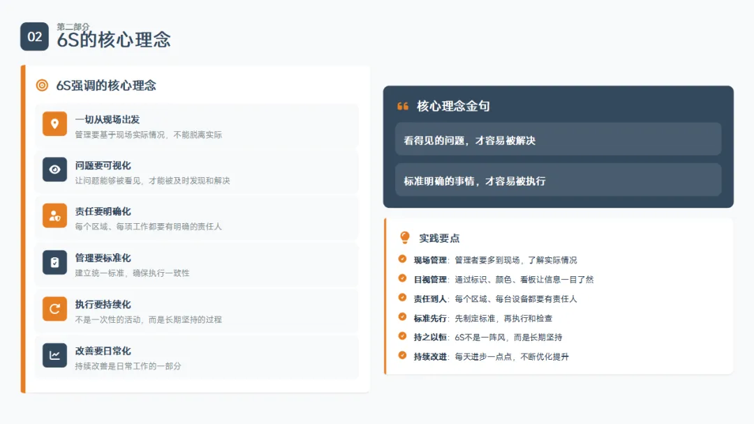This screenshot has width=754, height=424.
Task: Click the heading 责任要明确化
Action: [x=103, y=212]
